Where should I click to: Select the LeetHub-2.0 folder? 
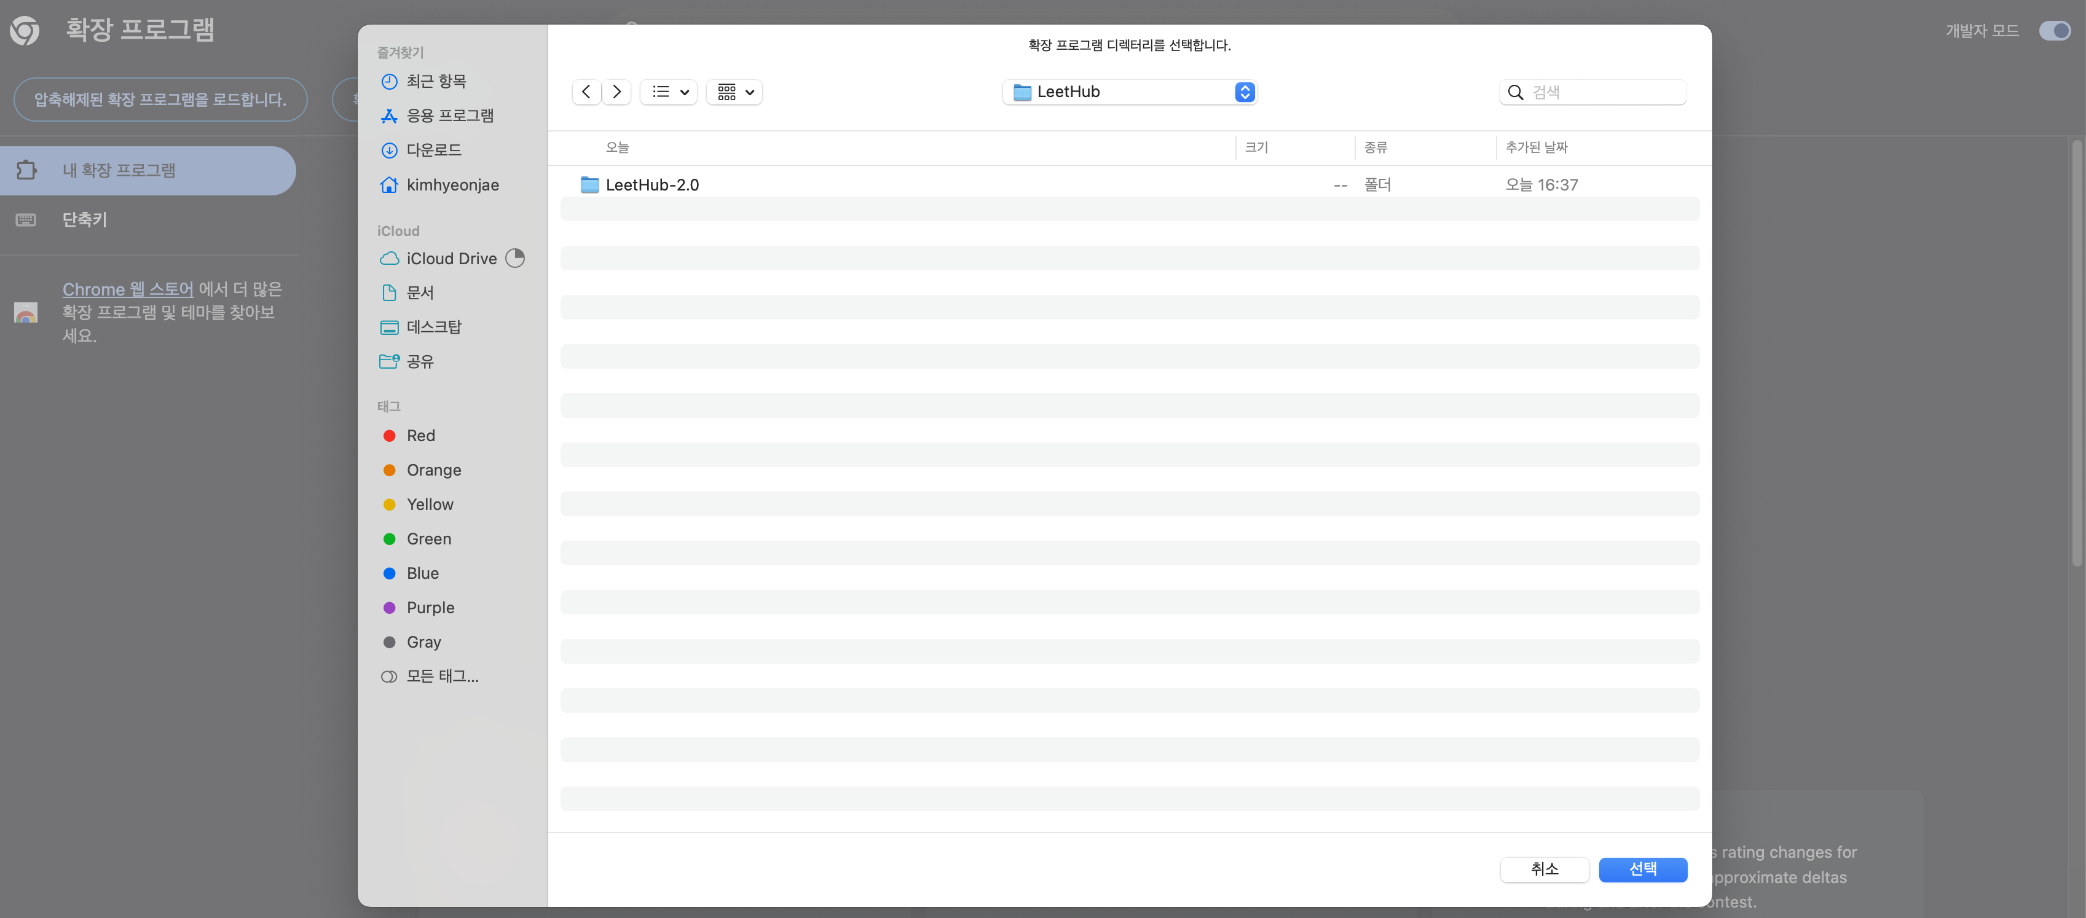[x=652, y=184]
